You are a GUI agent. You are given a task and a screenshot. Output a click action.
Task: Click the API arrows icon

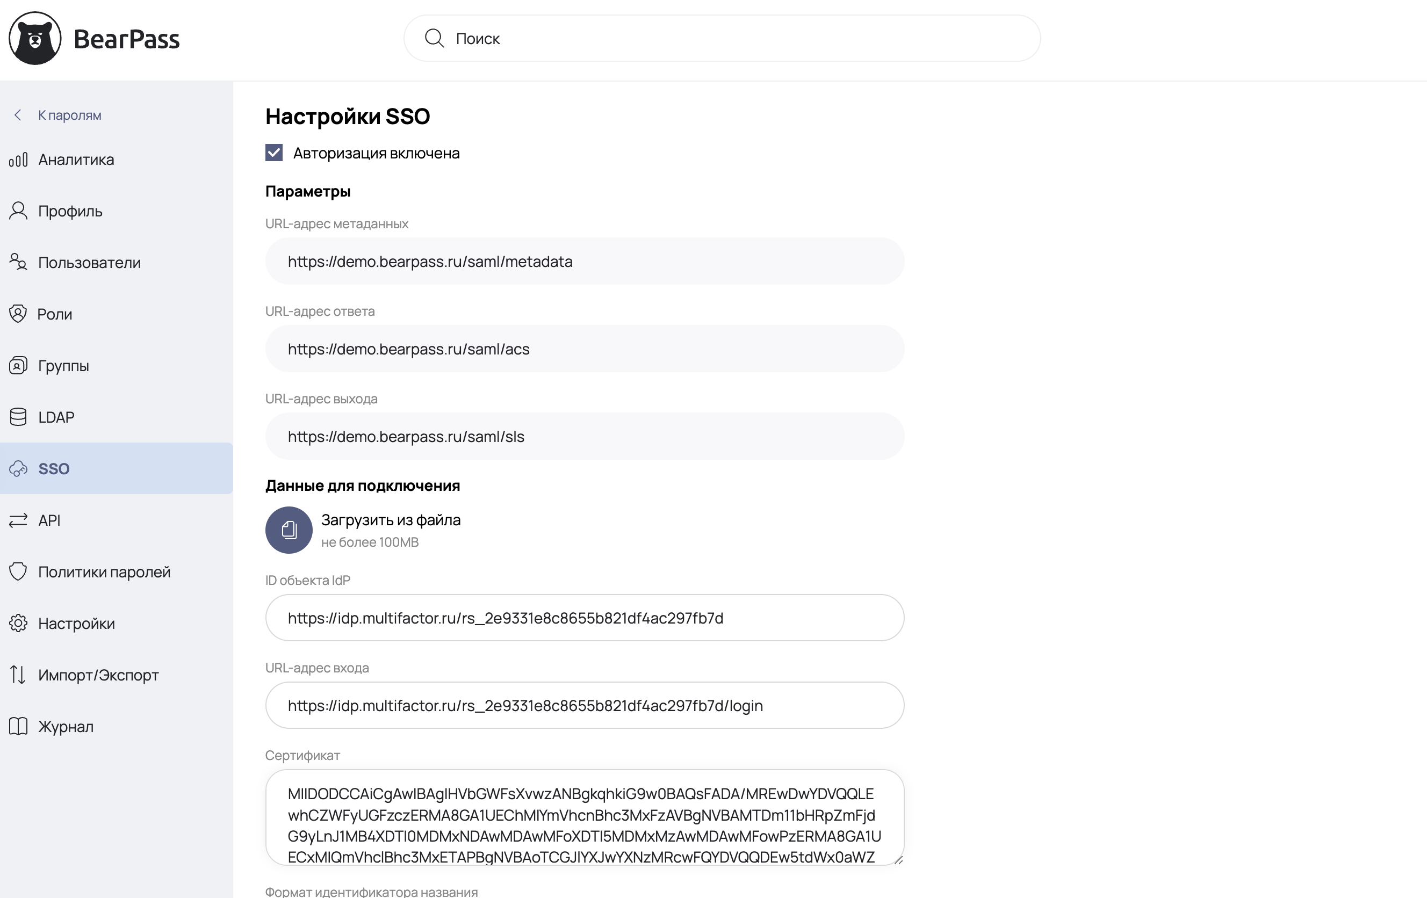click(x=18, y=520)
